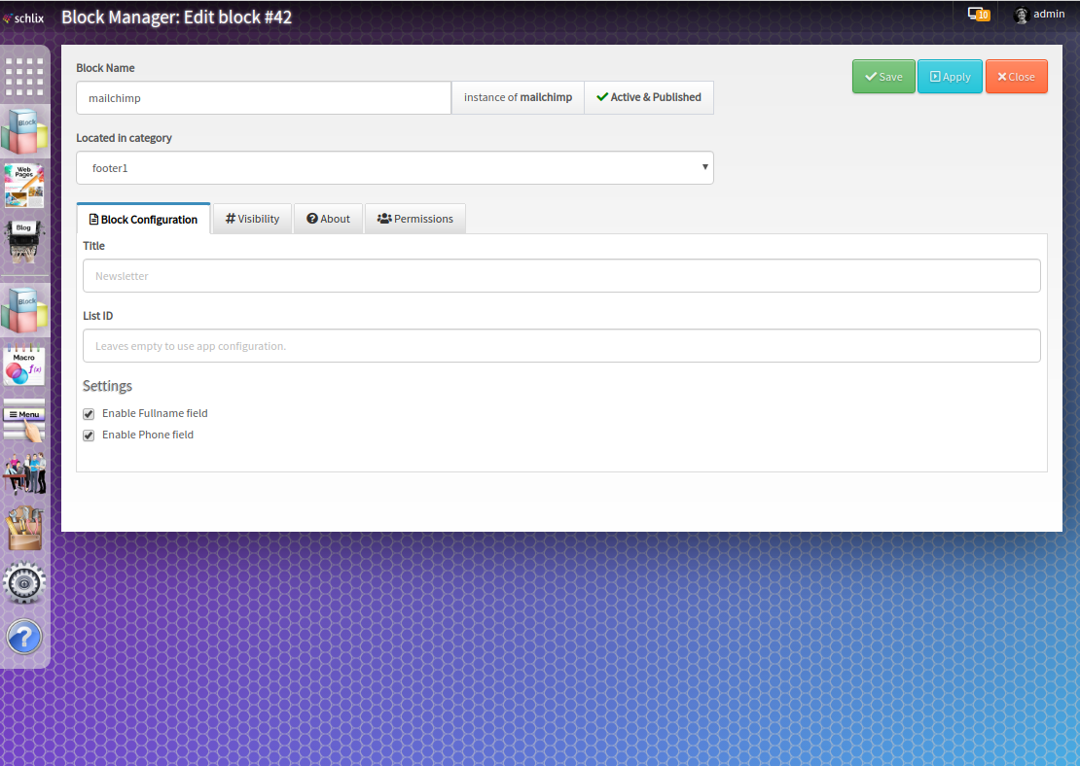This screenshot has width=1080, height=766.
Task: Click the Settings section heading
Action: pyautogui.click(x=107, y=386)
